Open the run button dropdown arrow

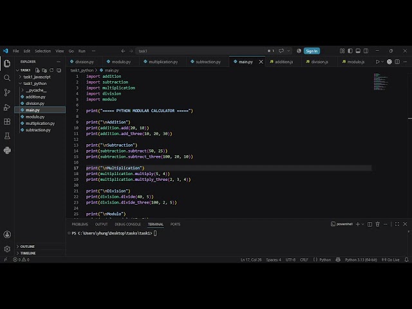382,62
